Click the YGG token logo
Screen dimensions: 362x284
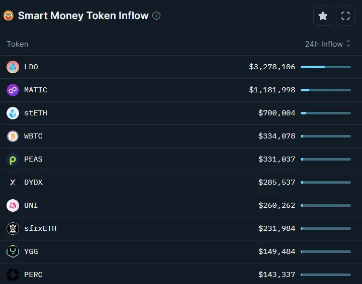tap(13, 251)
